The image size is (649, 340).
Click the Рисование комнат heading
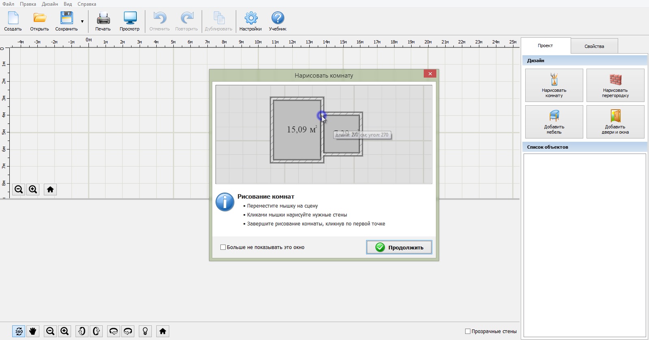coord(266,197)
